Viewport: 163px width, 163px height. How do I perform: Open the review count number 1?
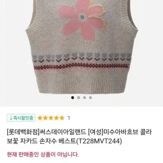click(69, 118)
